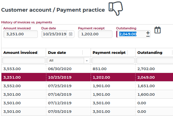The image size is (173, 116).
Task: Open the Due date calendar picker
Action: point(71,34)
